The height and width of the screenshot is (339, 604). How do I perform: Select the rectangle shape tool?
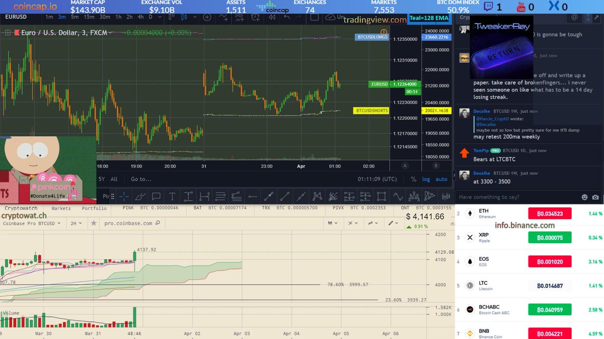[381, 196]
